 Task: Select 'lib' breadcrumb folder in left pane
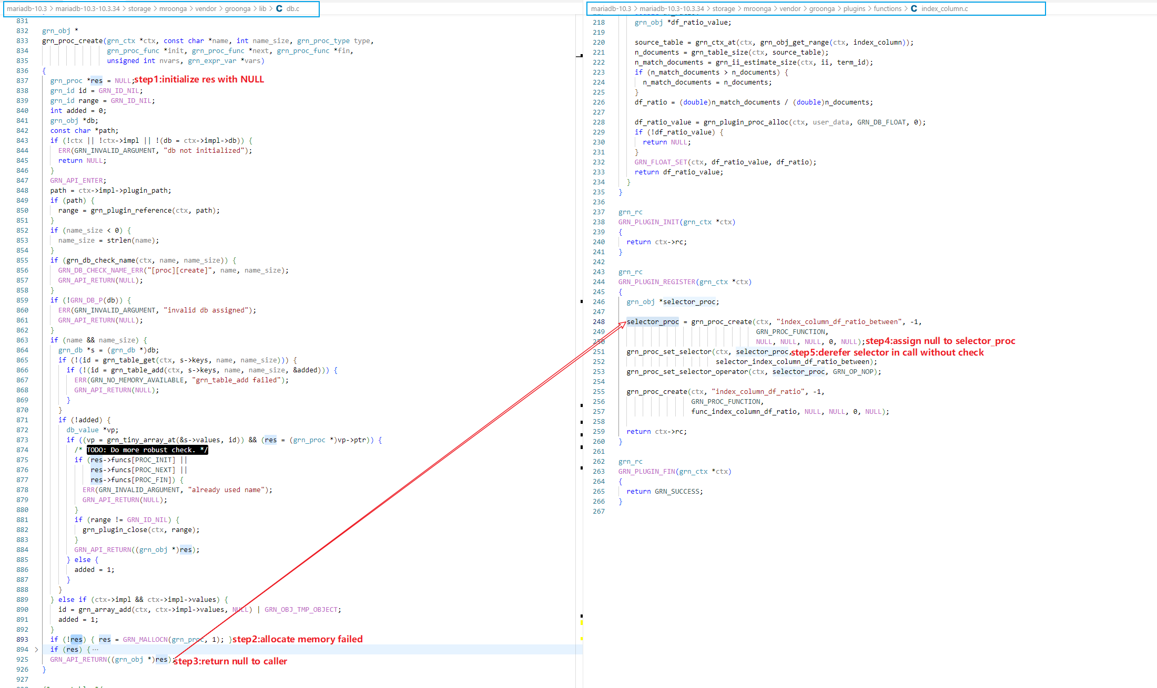point(262,8)
